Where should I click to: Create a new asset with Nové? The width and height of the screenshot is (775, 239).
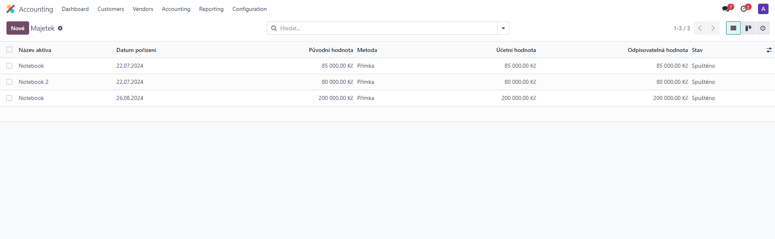click(18, 28)
